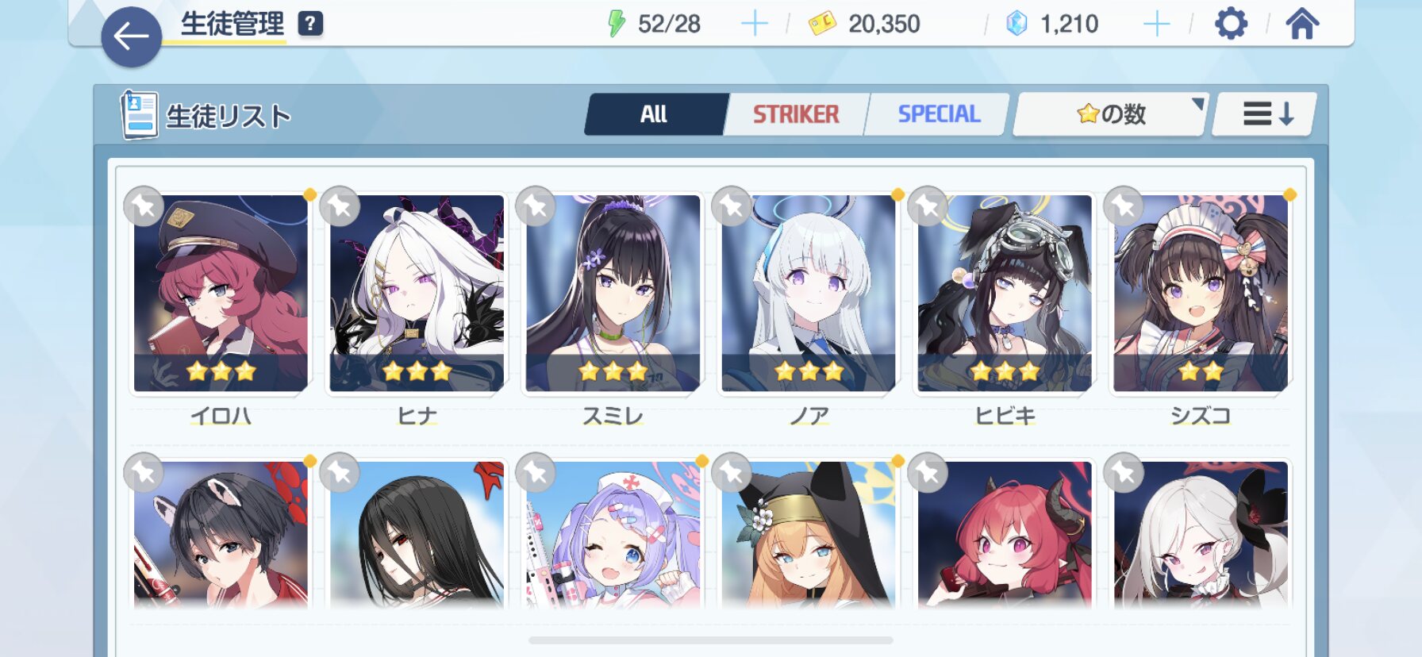Image resolution: width=1422 pixels, height=657 pixels.
Task: Add energy with plus next to 52/28
Action: pos(754,24)
